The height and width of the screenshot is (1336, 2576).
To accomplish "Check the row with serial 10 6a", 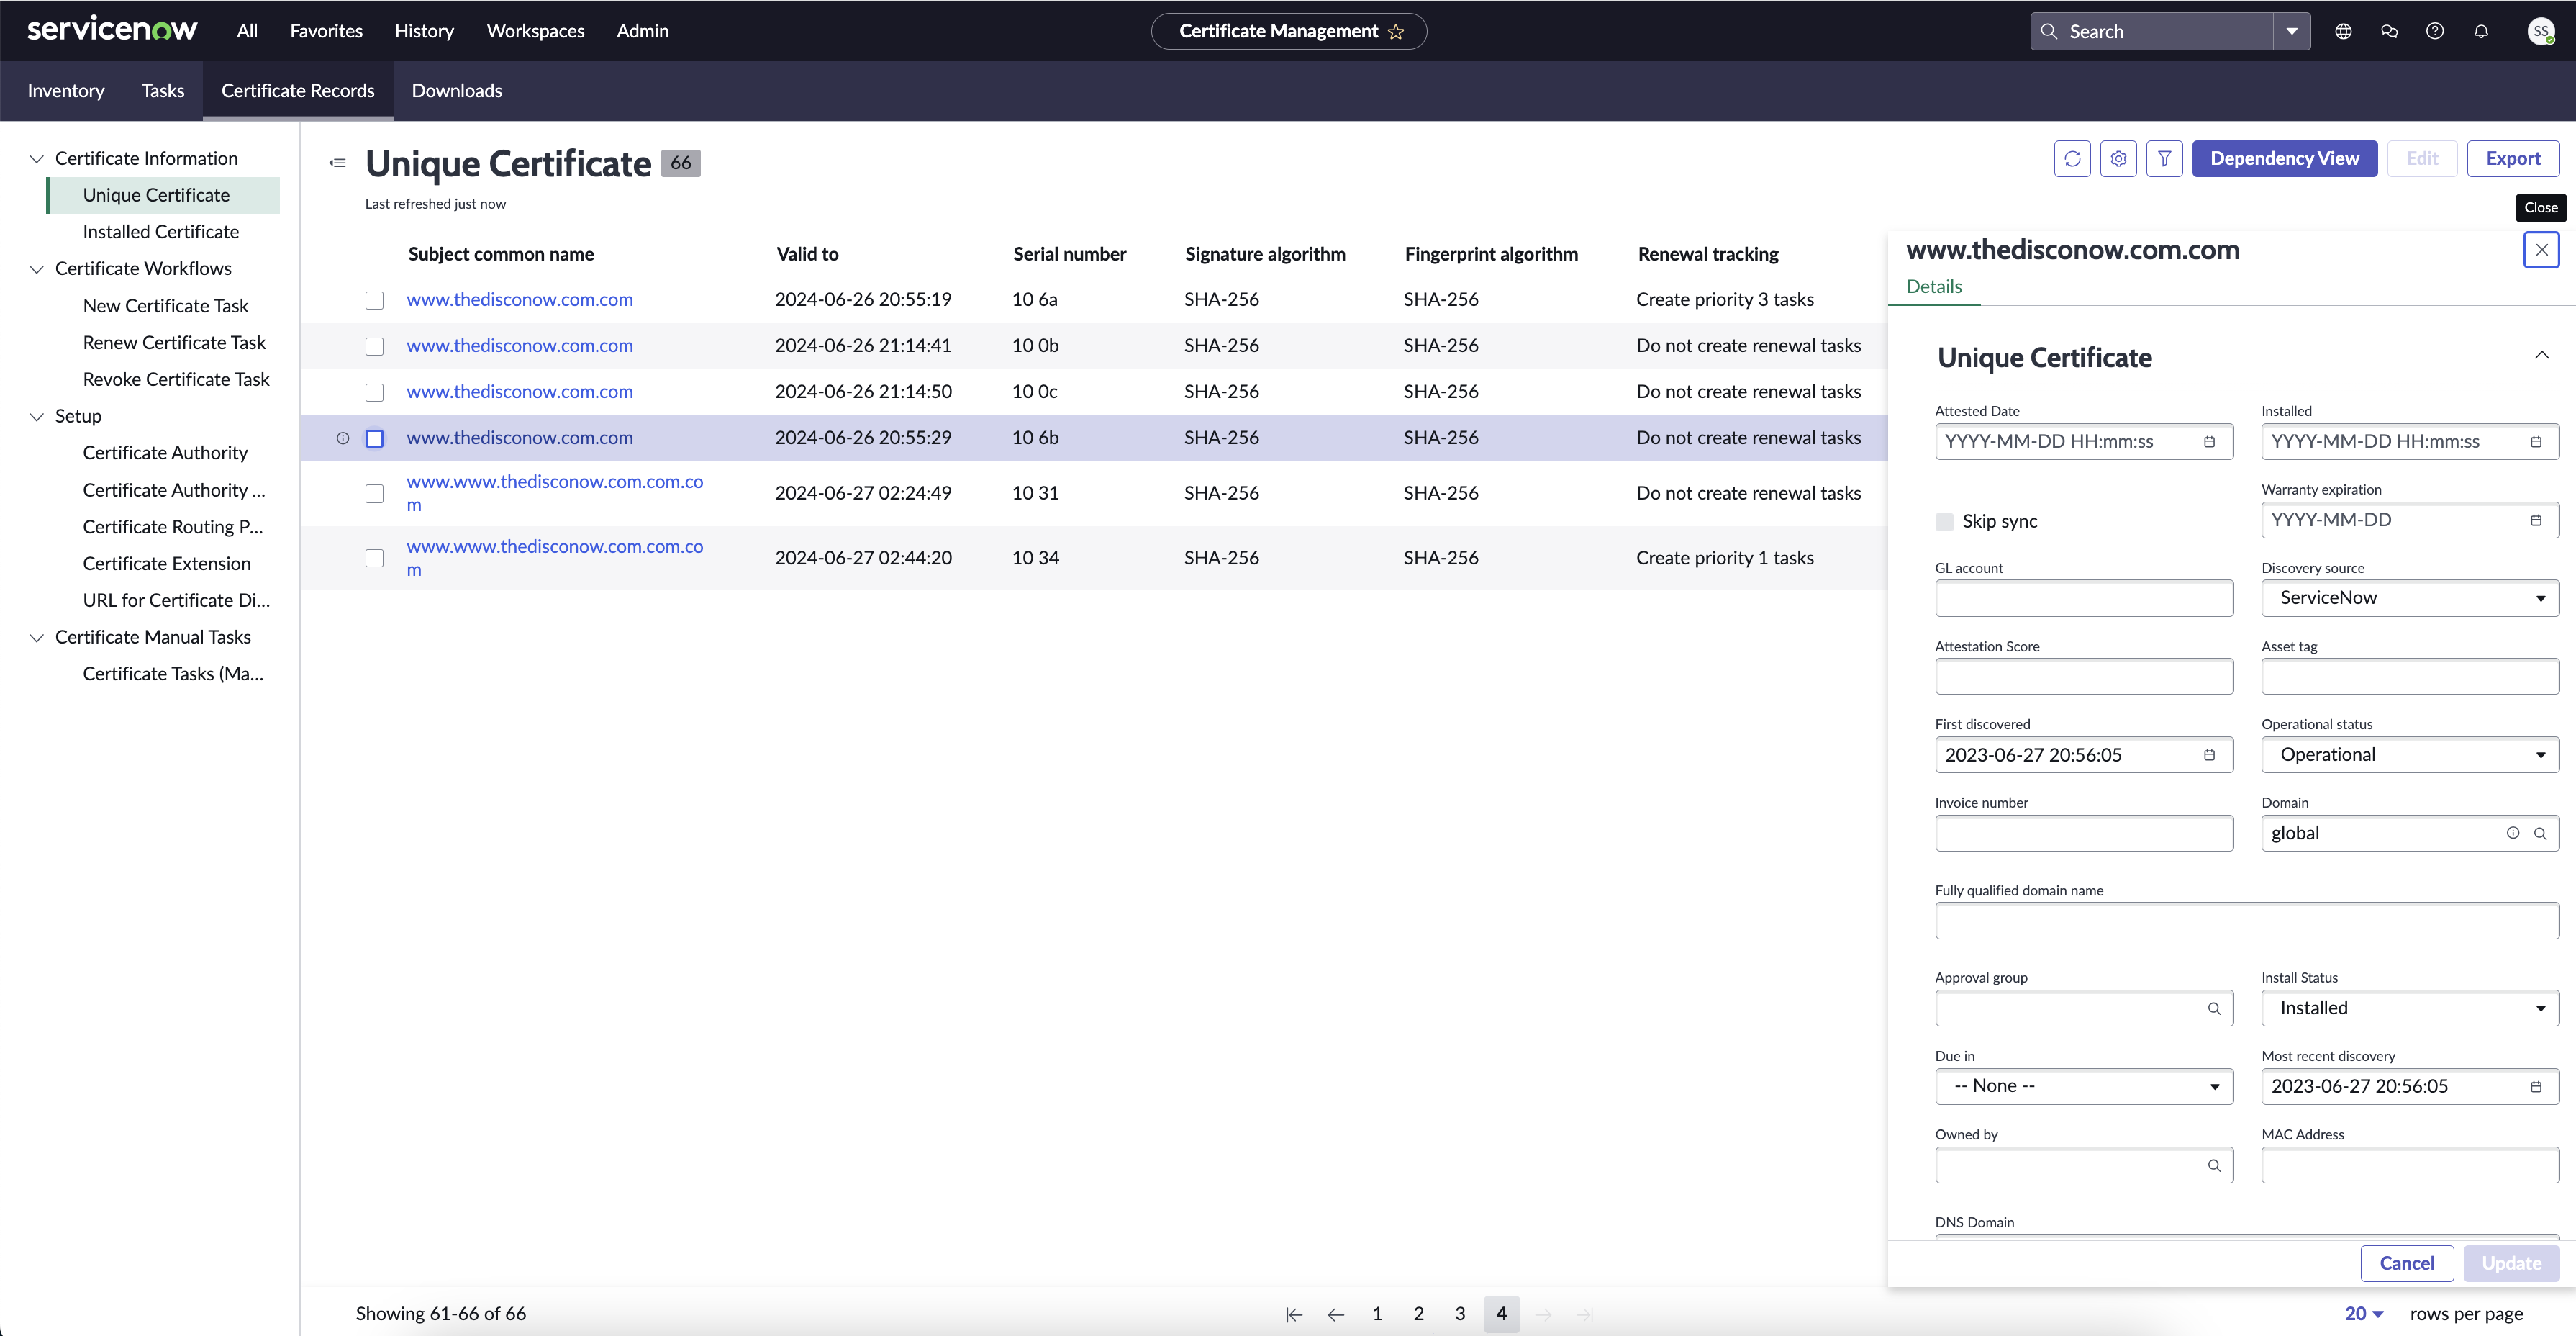I will [x=374, y=300].
